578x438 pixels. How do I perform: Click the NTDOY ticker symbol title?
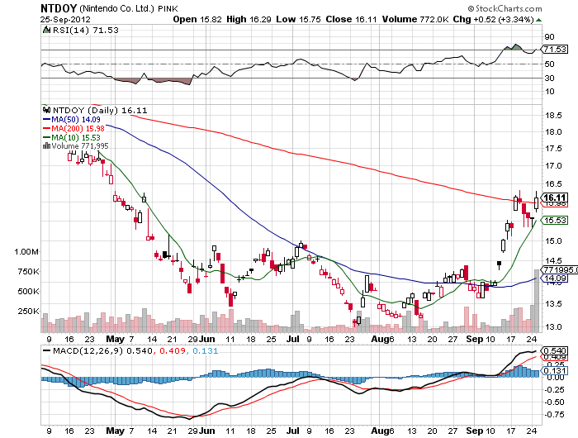tap(59, 8)
